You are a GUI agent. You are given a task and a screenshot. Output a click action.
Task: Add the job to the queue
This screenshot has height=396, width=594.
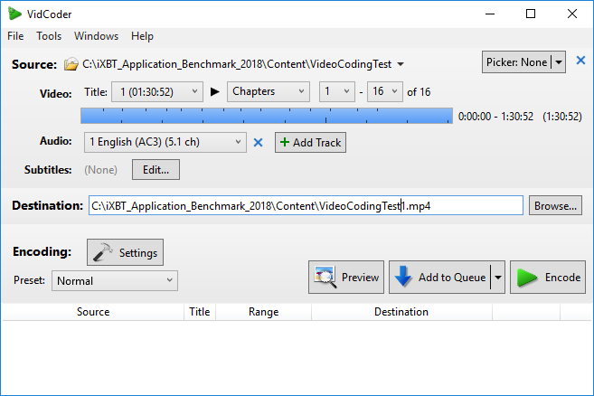click(439, 278)
